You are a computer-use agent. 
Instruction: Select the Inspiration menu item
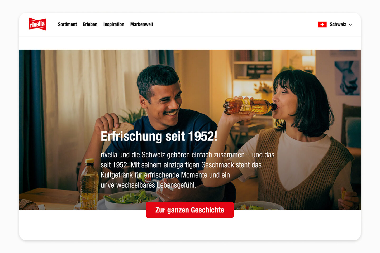click(114, 24)
